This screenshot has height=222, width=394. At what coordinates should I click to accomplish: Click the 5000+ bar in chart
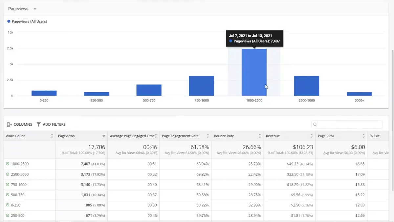[359, 94]
